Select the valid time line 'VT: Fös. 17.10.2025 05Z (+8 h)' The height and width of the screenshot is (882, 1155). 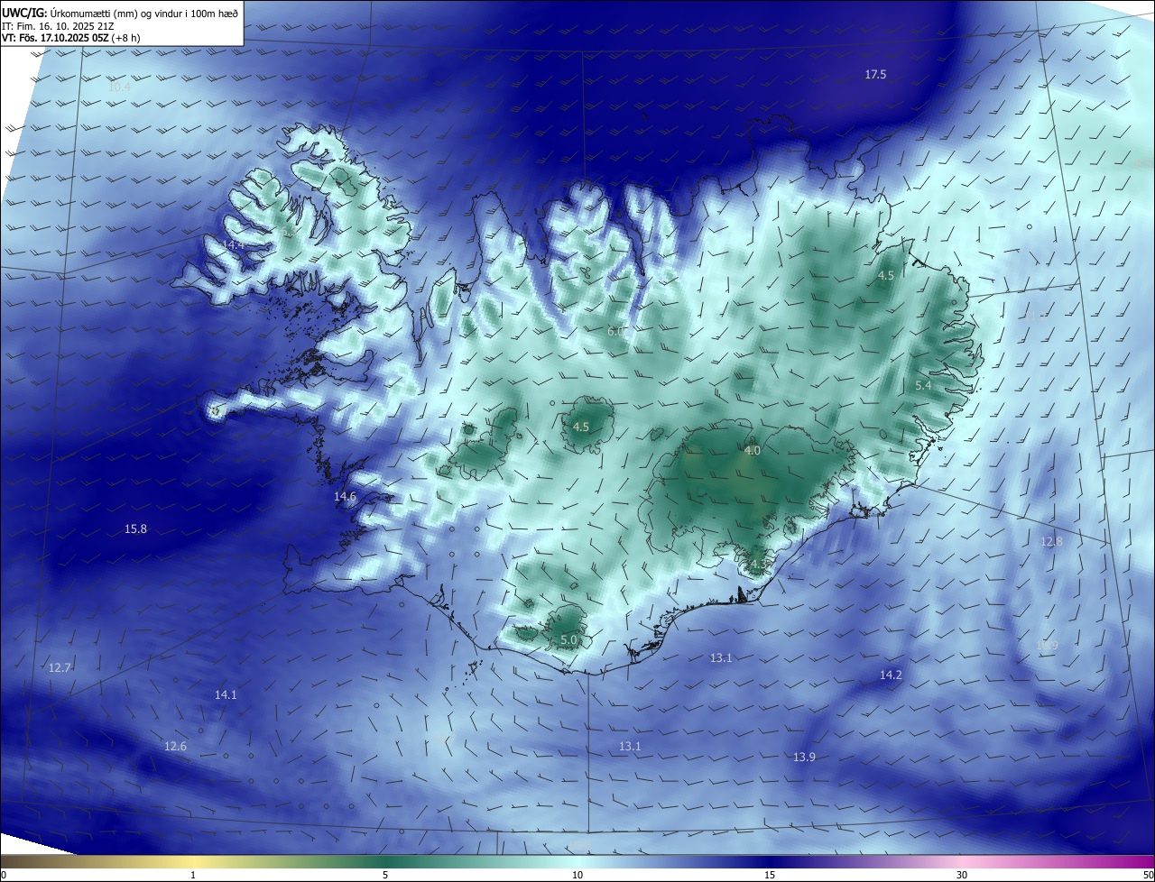coord(70,38)
